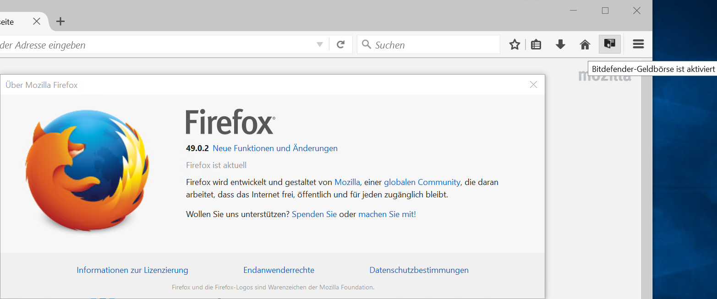Close the current browser tab

click(37, 21)
